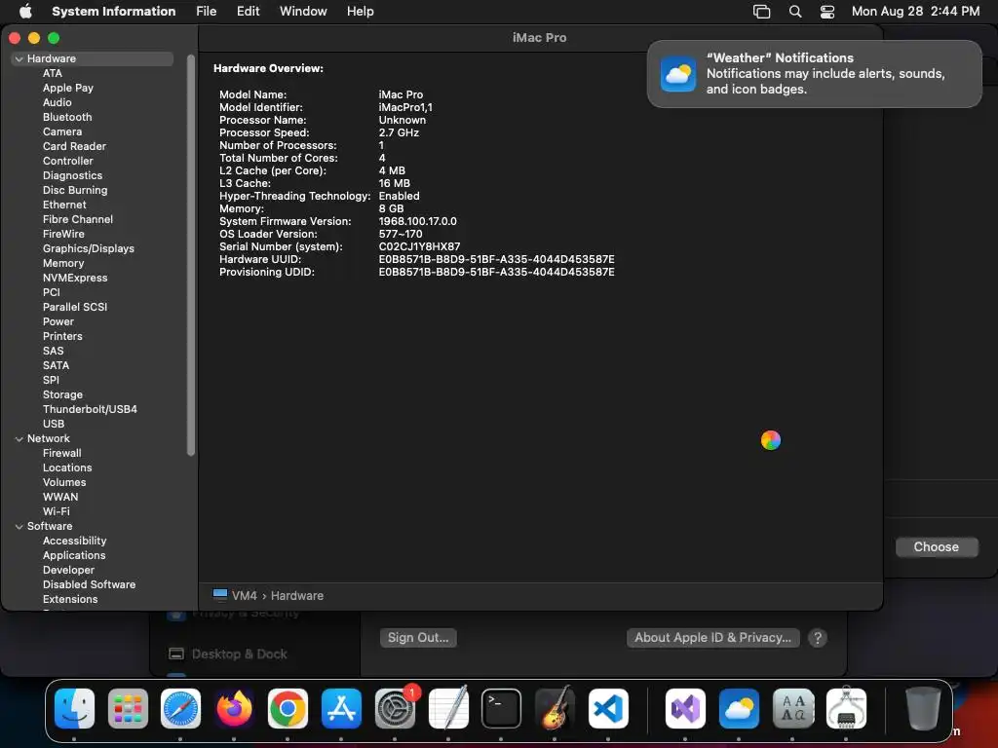Click About Apple ID & Privacy button
Viewport: 998px width, 748px height.
pyautogui.click(x=712, y=637)
